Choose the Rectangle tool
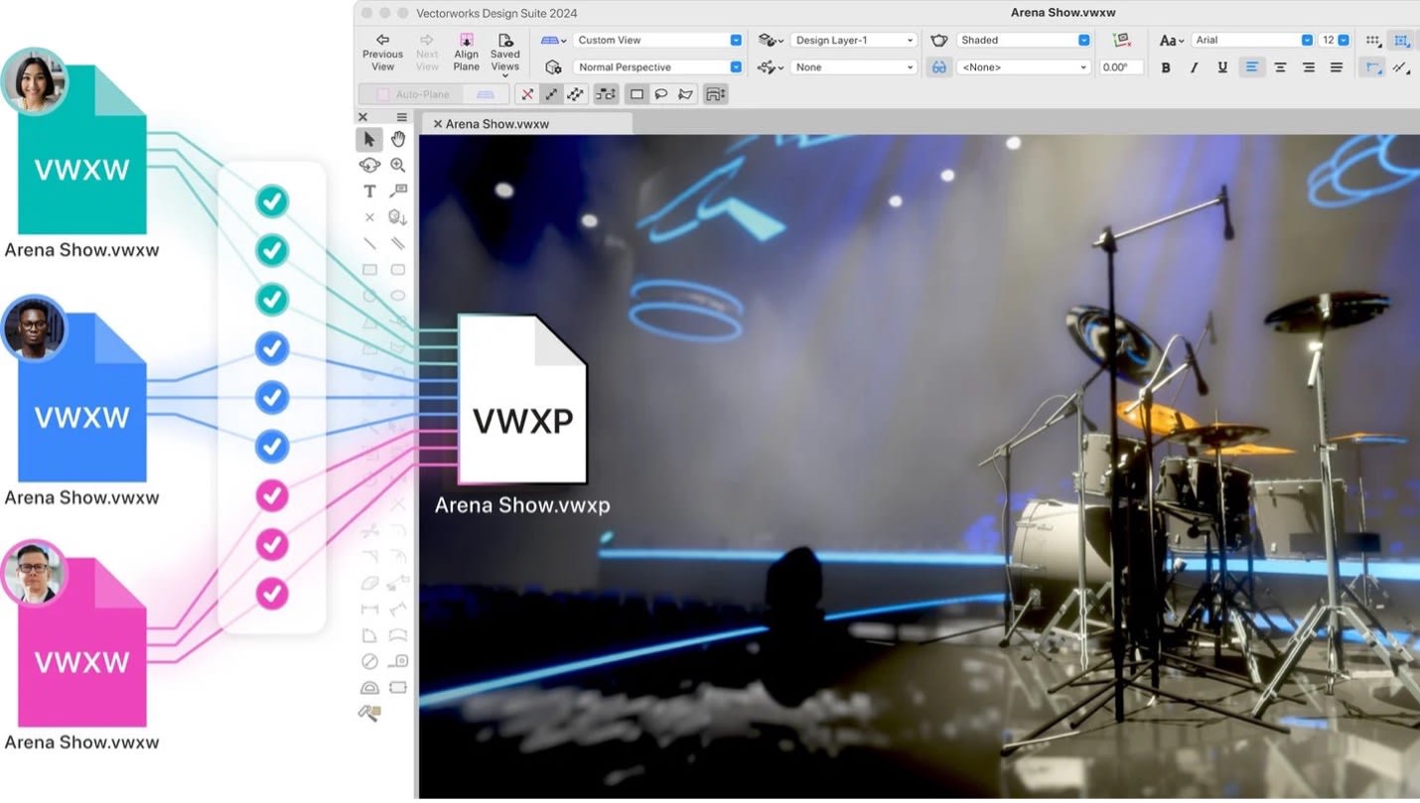 click(369, 269)
